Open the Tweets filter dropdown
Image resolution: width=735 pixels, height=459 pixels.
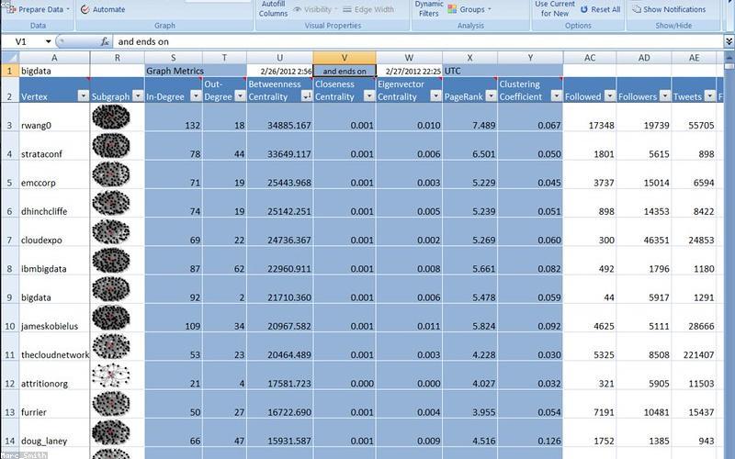tap(710, 96)
